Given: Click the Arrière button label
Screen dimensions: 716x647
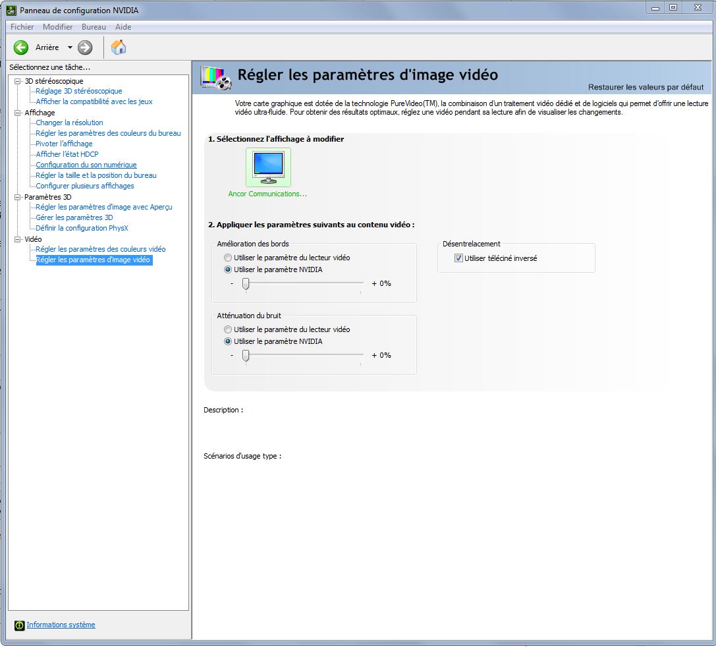Looking at the screenshot, I should pos(47,47).
